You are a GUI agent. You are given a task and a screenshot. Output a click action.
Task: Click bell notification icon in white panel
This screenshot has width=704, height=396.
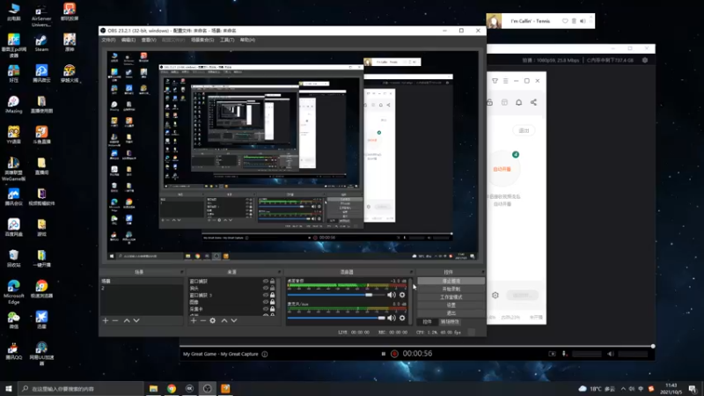[518, 102]
